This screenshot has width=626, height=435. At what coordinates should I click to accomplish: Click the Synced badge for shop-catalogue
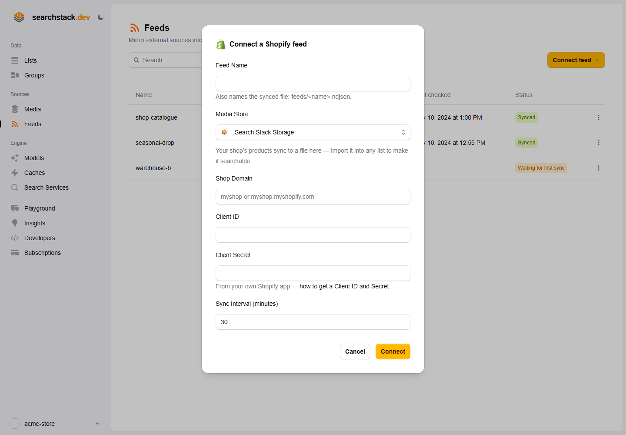526,117
